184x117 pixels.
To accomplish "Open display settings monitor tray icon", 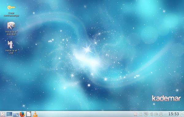I will point(146,114).
